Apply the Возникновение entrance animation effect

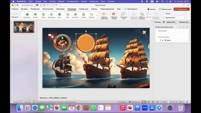click(27, 15)
